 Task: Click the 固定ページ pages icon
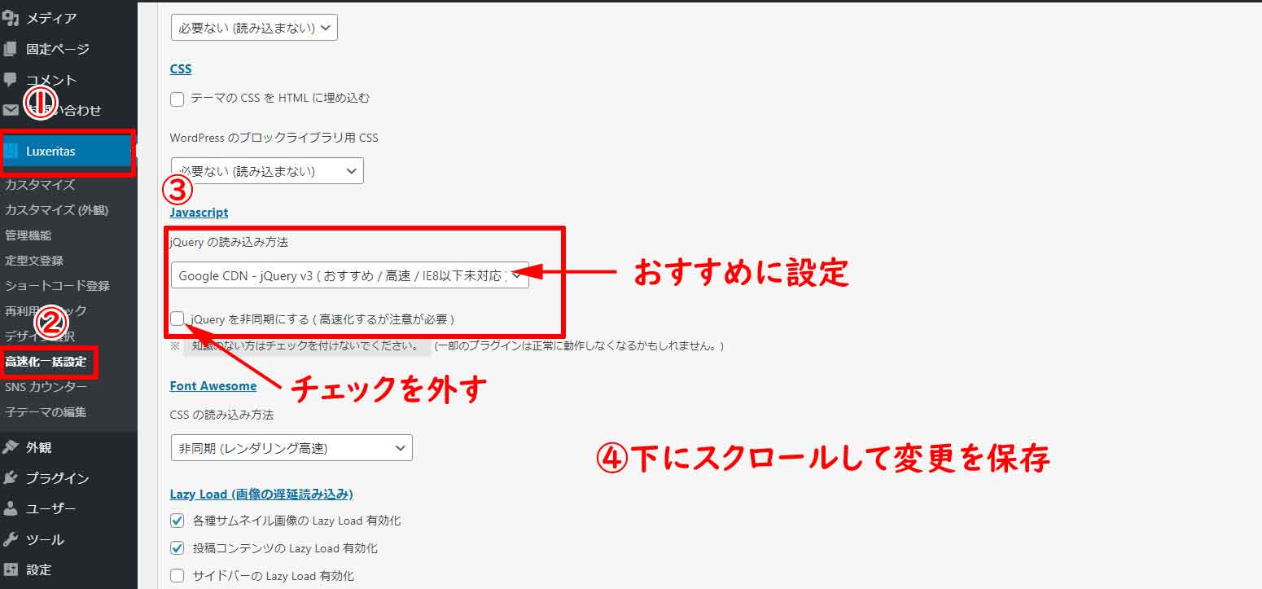pyautogui.click(x=11, y=49)
